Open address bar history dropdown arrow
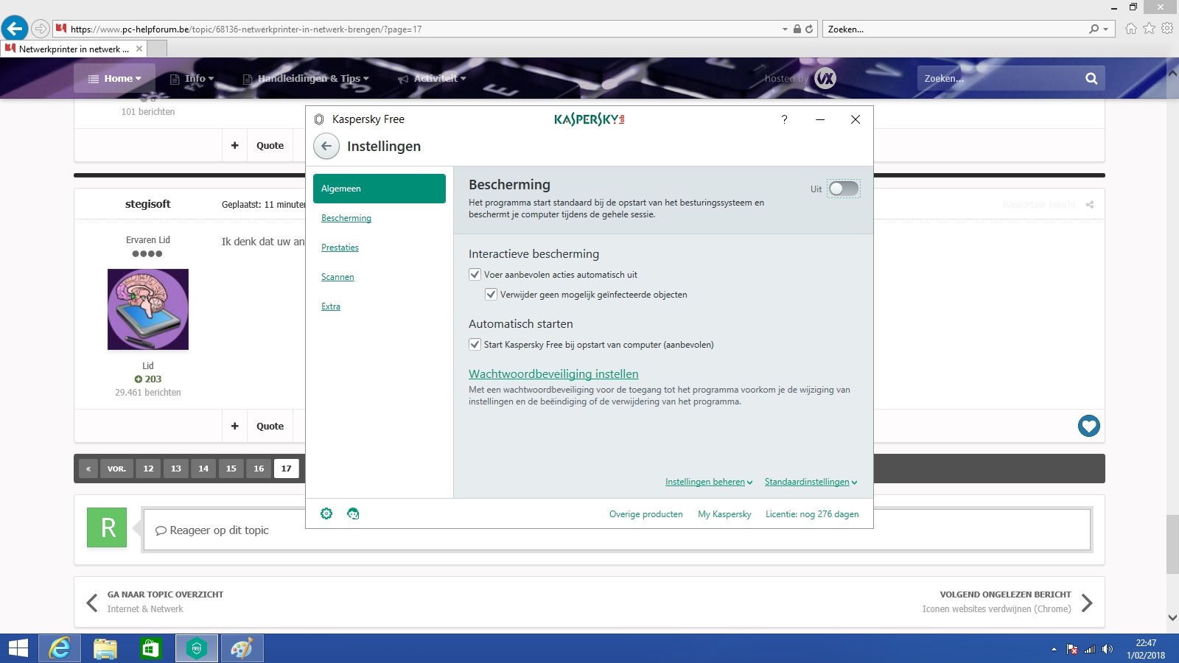 [x=785, y=29]
